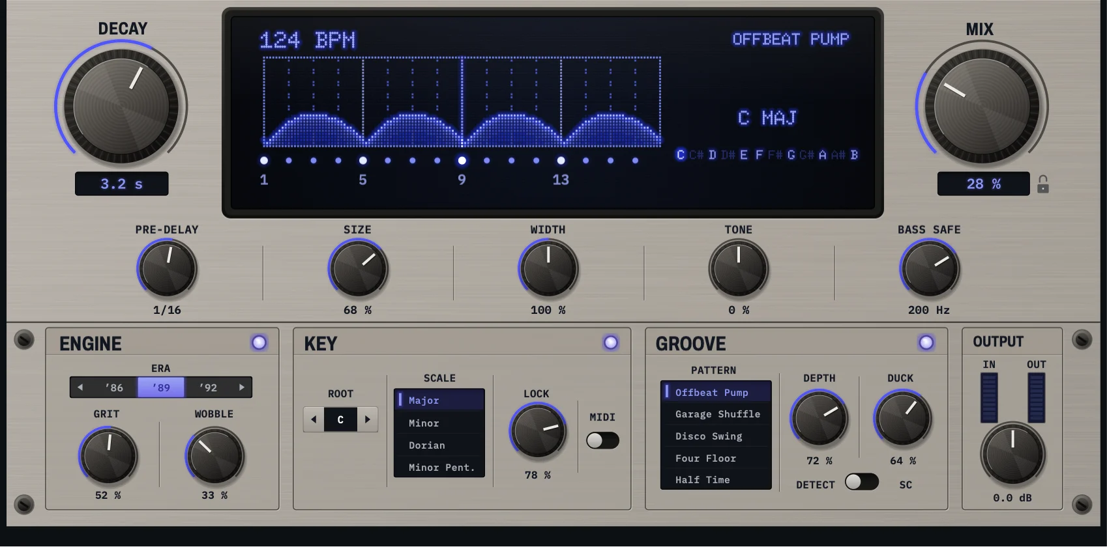Select the Half Time pattern
The image size is (1107, 547).
716,480
